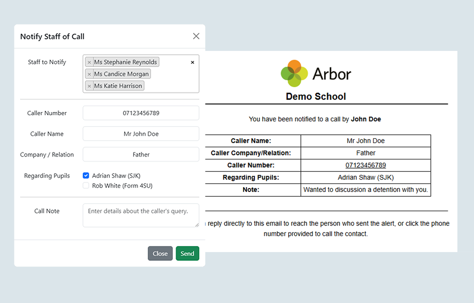Click into the Call Note textarea

141,215
